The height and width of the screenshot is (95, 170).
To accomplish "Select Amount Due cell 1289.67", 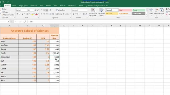I will pyautogui.click(x=54, y=53).
